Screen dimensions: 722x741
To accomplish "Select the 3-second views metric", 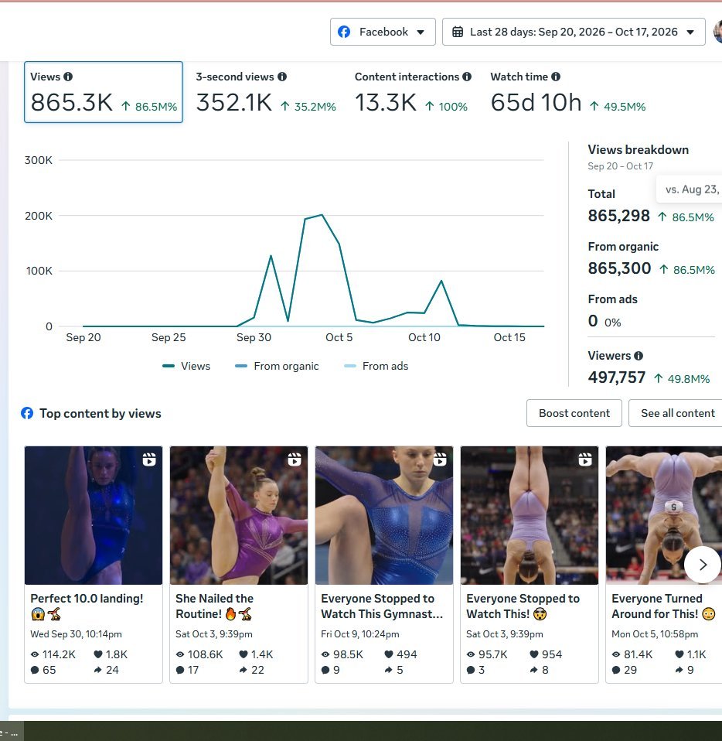I will [266, 92].
